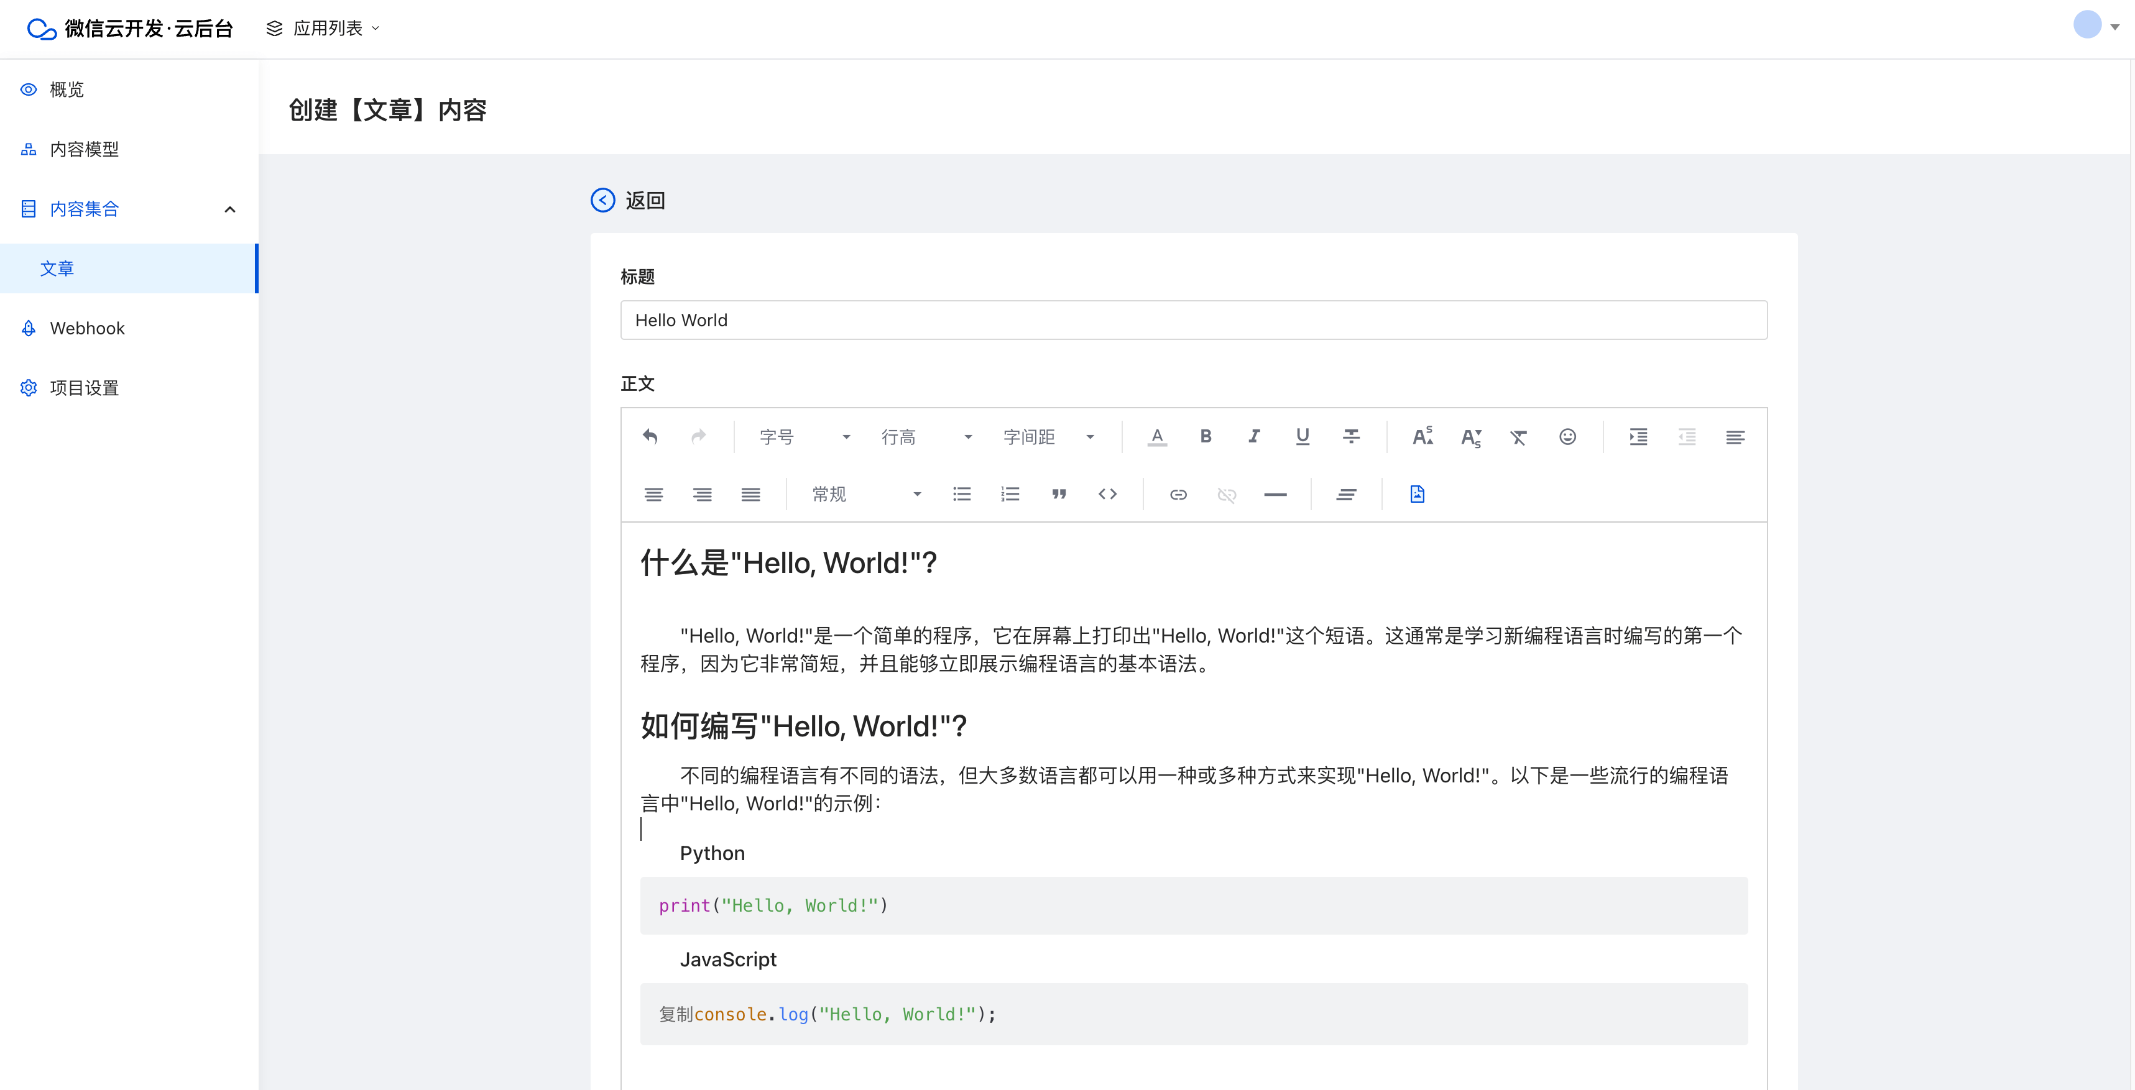Toggle bold formatting
This screenshot has height=1090, width=2135.
(1206, 436)
